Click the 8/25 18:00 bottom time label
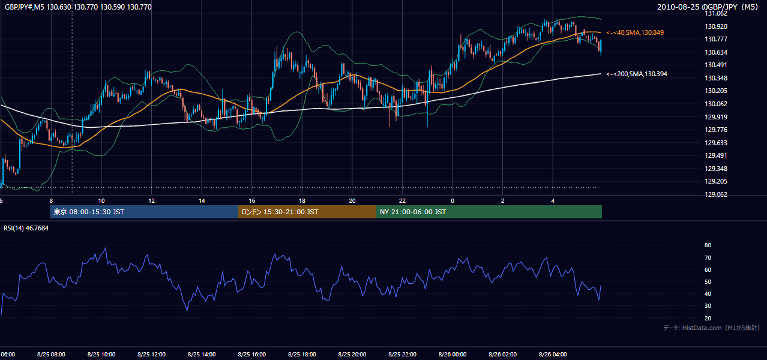 pos(302,354)
